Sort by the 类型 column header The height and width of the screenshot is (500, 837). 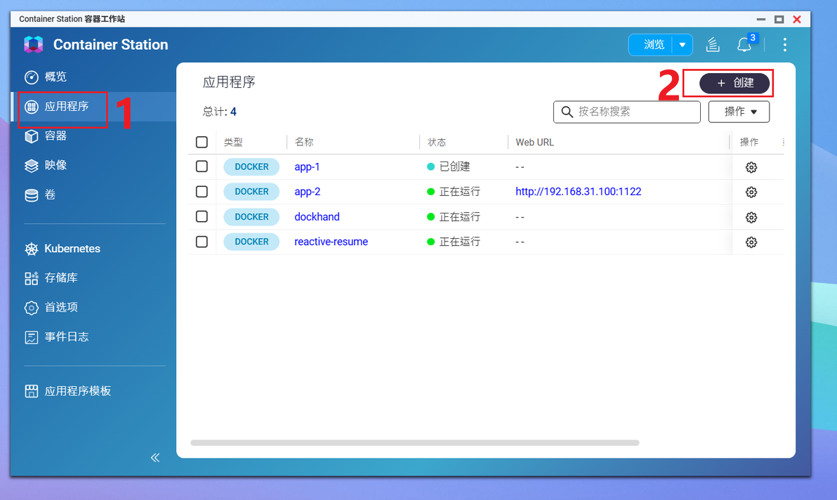click(x=233, y=143)
